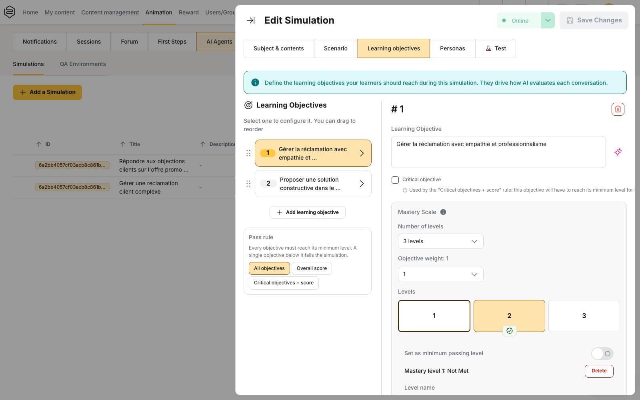Switch to the Scenario tab
The width and height of the screenshot is (640, 400).
[336, 48]
